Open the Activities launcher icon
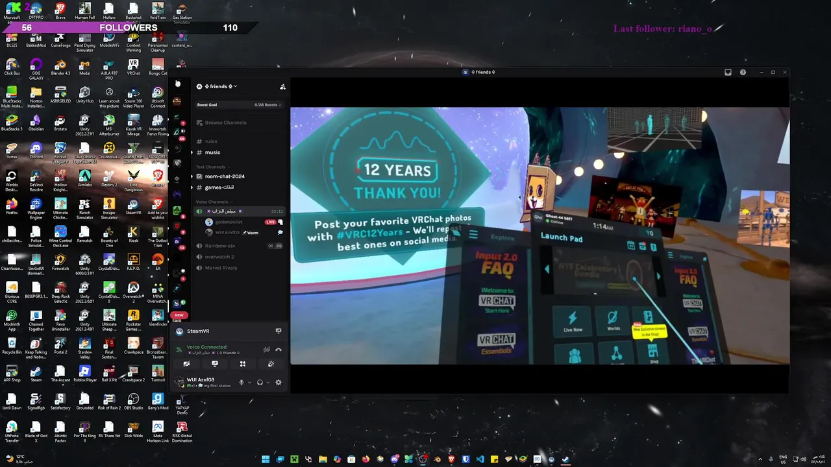831x467 pixels. pos(243,364)
